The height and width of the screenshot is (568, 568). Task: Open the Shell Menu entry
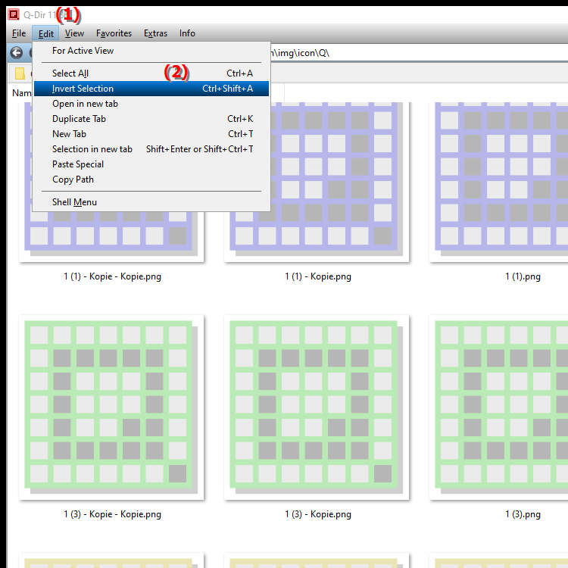pyautogui.click(x=151, y=202)
